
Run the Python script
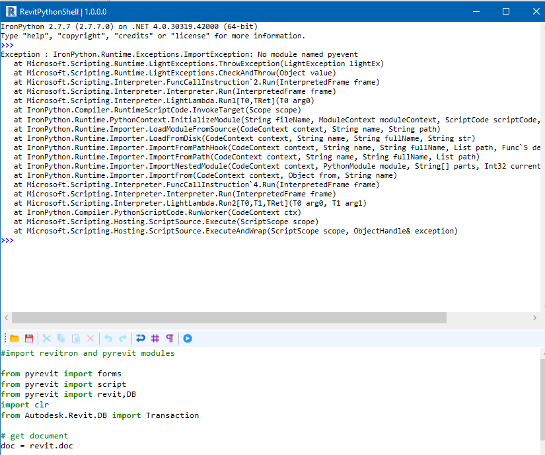pos(187,338)
